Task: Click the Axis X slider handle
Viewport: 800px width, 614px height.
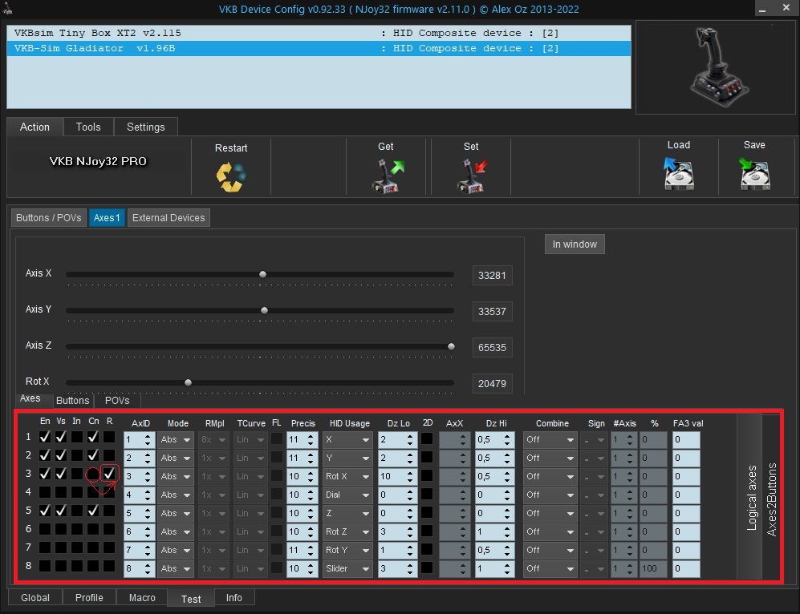Action: click(x=262, y=274)
